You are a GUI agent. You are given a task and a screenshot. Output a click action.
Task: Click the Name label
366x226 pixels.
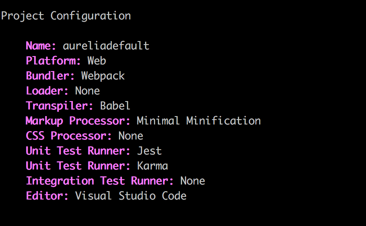[x=41, y=46]
